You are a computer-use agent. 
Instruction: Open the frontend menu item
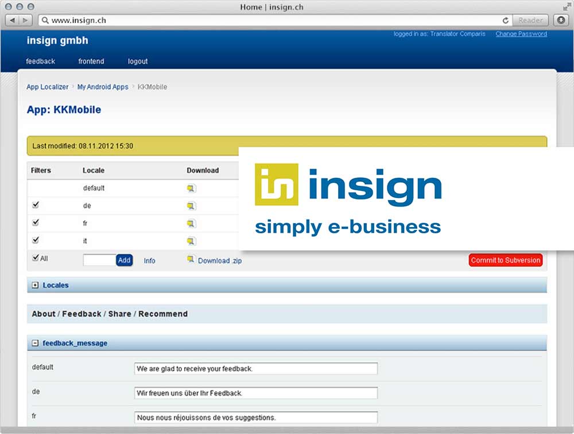91,61
